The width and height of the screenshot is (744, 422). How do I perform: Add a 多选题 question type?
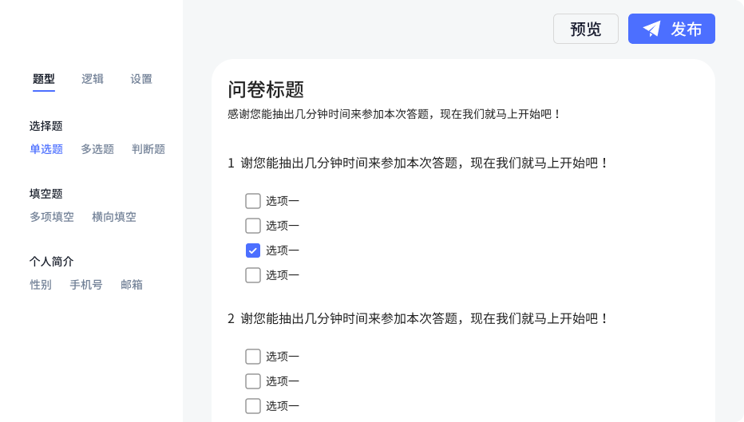point(97,149)
